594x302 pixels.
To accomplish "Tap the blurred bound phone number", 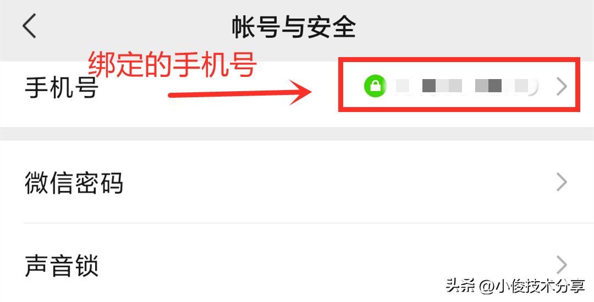I will coord(467,86).
